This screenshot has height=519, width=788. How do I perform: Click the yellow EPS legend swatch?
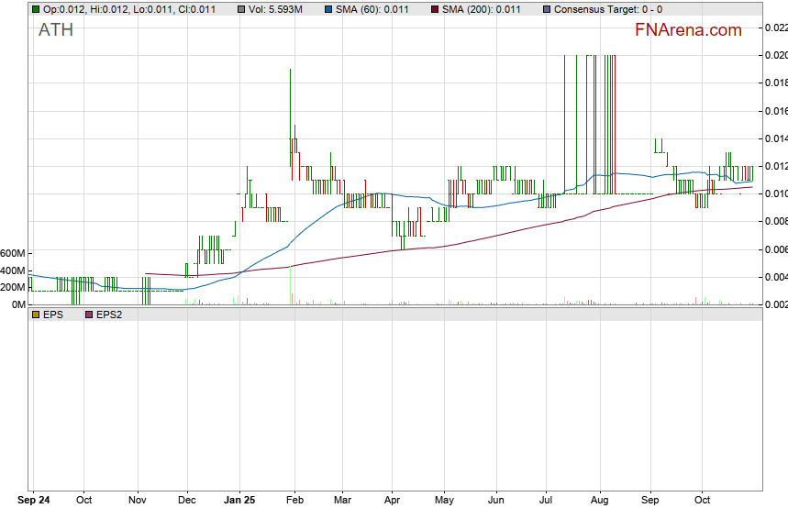(35, 315)
